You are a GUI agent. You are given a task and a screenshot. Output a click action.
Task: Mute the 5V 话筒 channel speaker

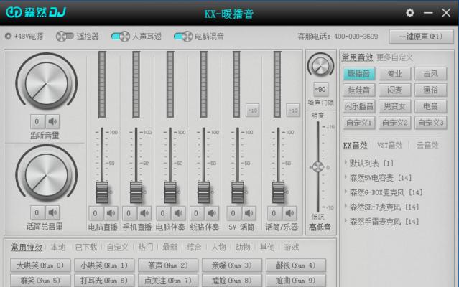(249, 213)
